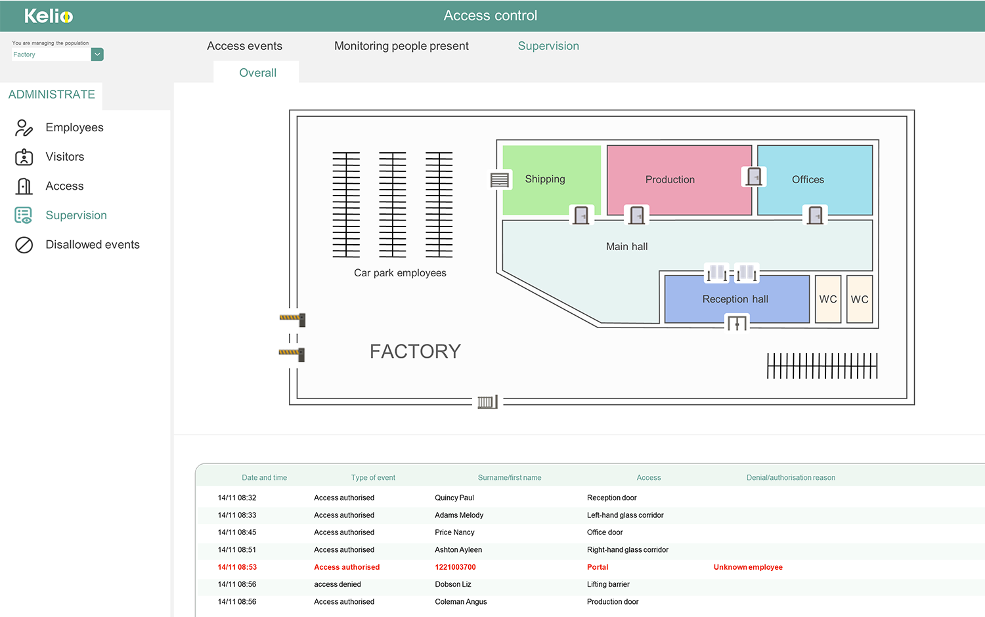Viewport: 985px width, 617px height.
Task: Open the Monitoring people present tab
Action: click(401, 46)
